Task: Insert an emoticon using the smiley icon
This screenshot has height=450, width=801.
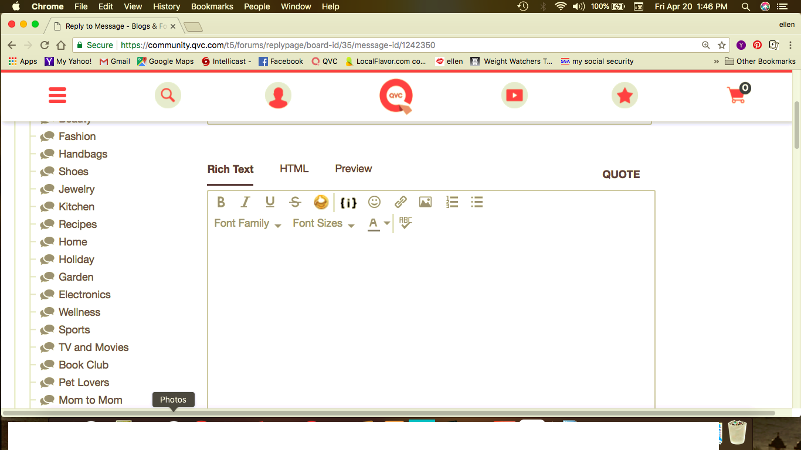Action: pyautogui.click(x=374, y=202)
